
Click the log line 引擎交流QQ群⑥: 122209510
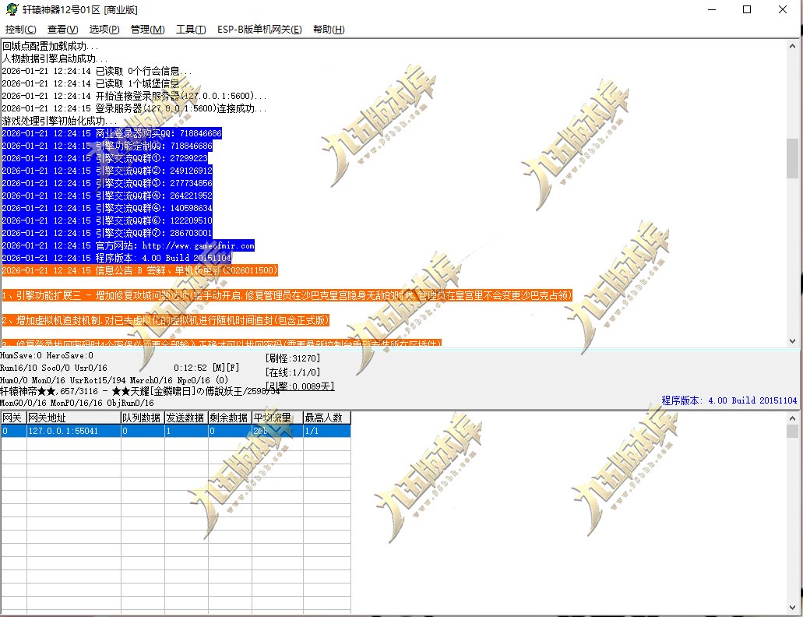coord(107,220)
